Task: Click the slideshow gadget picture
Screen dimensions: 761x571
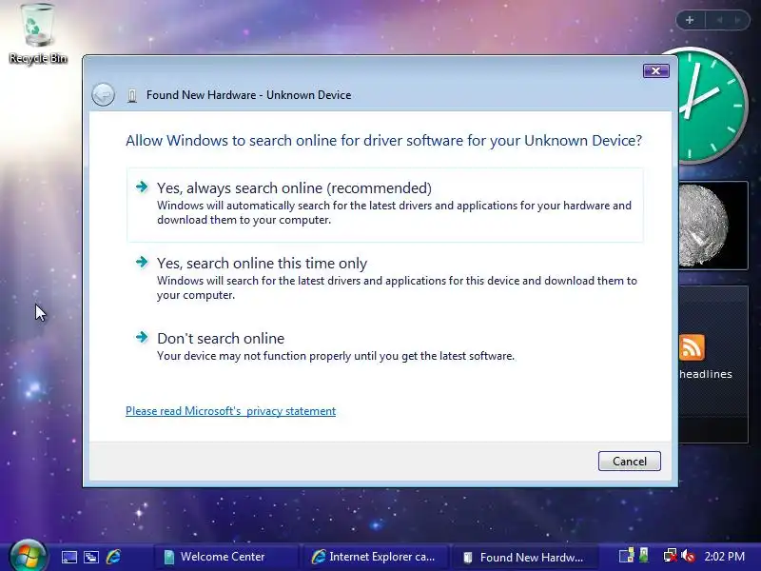Action: point(713,226)
